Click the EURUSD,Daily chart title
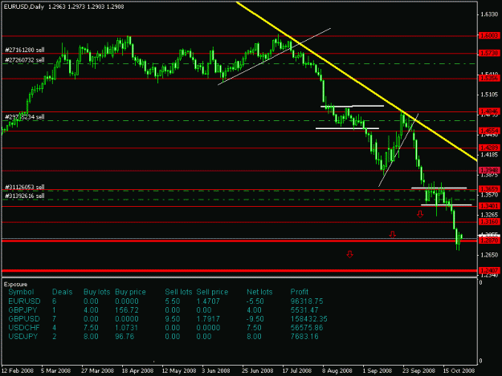 pyautogui.click(x=23, y=6)
